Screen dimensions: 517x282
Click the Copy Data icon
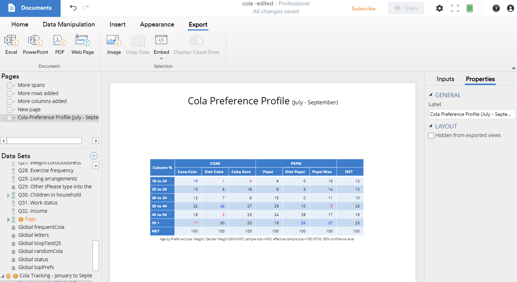click(137, 41)
